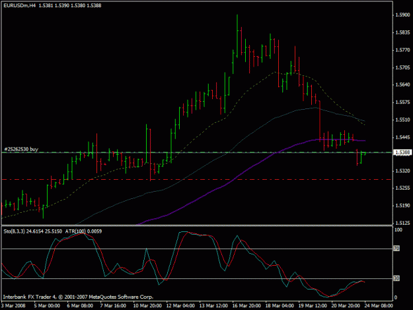The image size is (413, 310).
Task: Click the 7 Mar 16:00 time label
Action: click(x=113, y=305)
